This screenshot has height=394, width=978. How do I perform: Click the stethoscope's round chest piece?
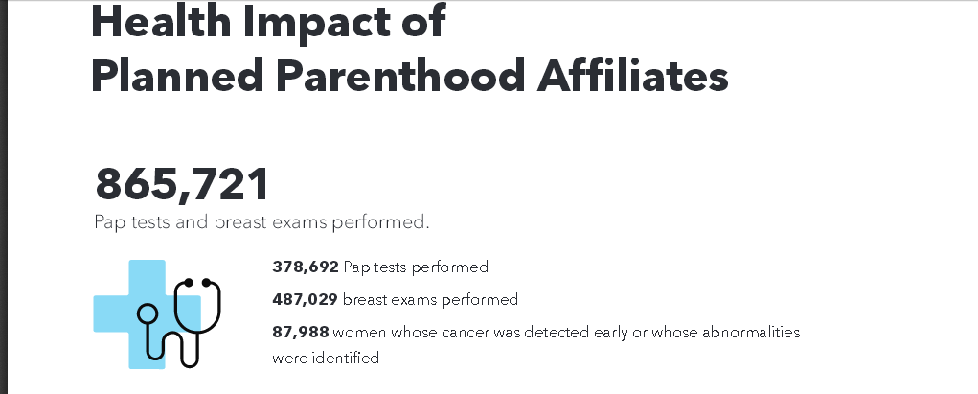tap(148, 313)
